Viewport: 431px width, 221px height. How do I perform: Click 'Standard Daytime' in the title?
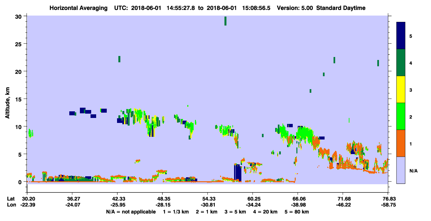pyautogui.click(x=341, y=8)
